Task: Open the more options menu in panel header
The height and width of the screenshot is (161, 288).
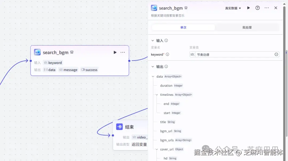Action: click(x=267, y=8)
